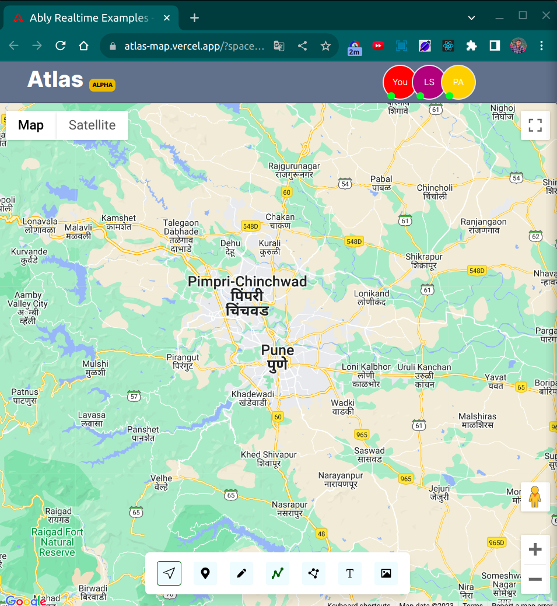Image resolution: width=557 pixels, height=606 pixels.
Task: Open the Chrome three-dot menu
Action: [541, 45]
